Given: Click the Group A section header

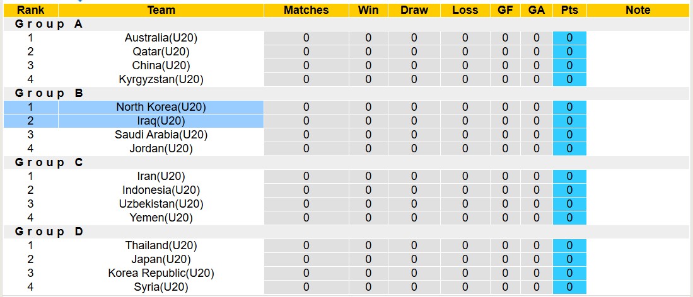Looking at the screenshot, I should 49,24.
